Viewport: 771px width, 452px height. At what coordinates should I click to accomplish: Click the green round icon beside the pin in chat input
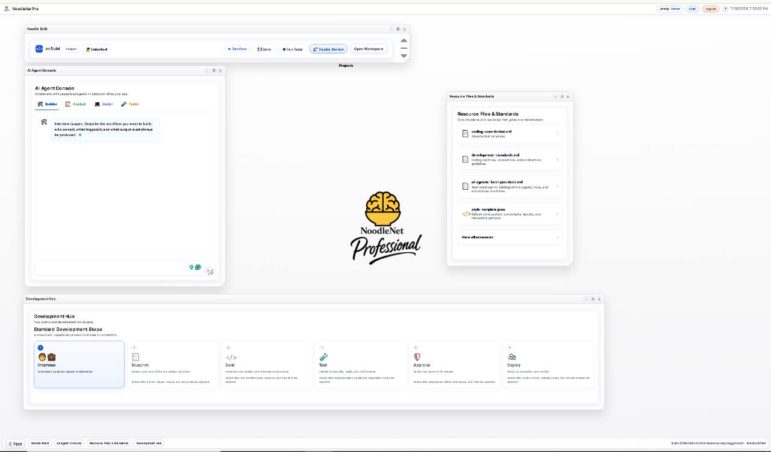pos(198,267)
